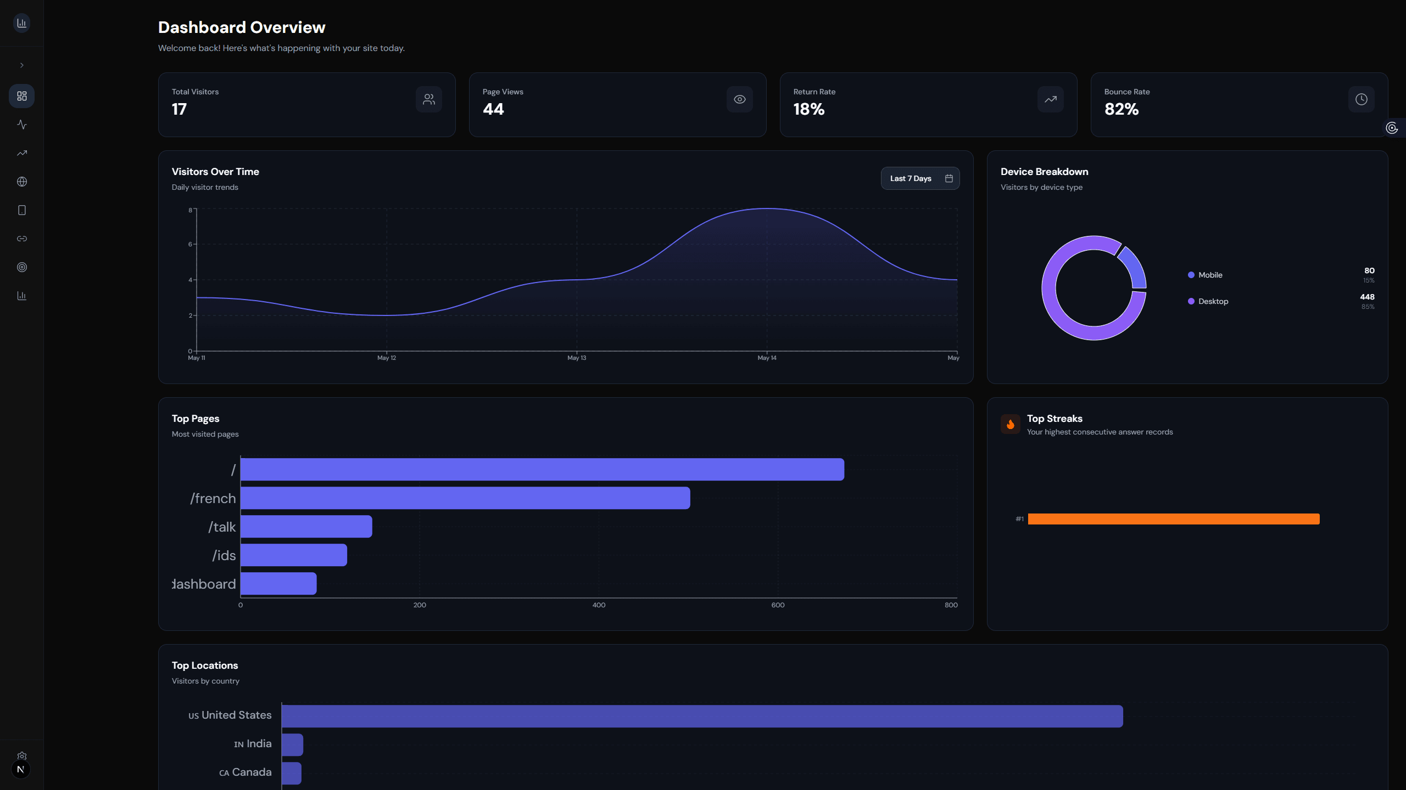1406x790 pixels.
Task: Open the trending arrow icon in sidebar
Action: (x=22, y=153)
